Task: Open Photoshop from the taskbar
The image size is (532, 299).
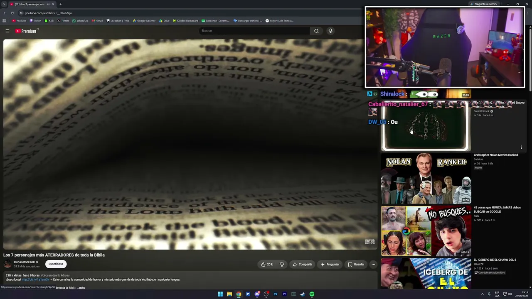Action: [x=275, y=294]
